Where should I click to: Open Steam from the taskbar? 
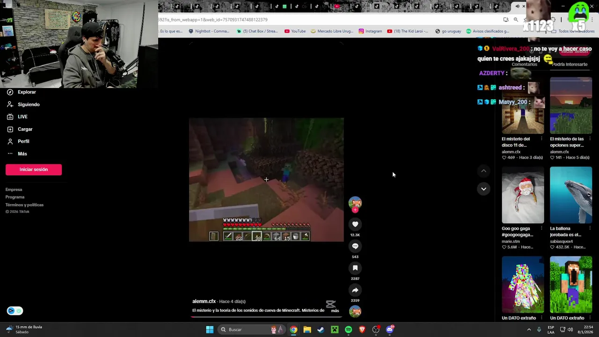pos(321,330)
